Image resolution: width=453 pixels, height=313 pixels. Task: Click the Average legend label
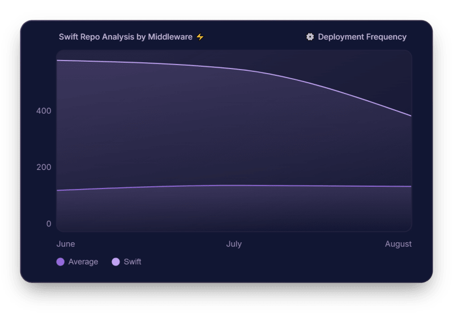tap(83, 262)
